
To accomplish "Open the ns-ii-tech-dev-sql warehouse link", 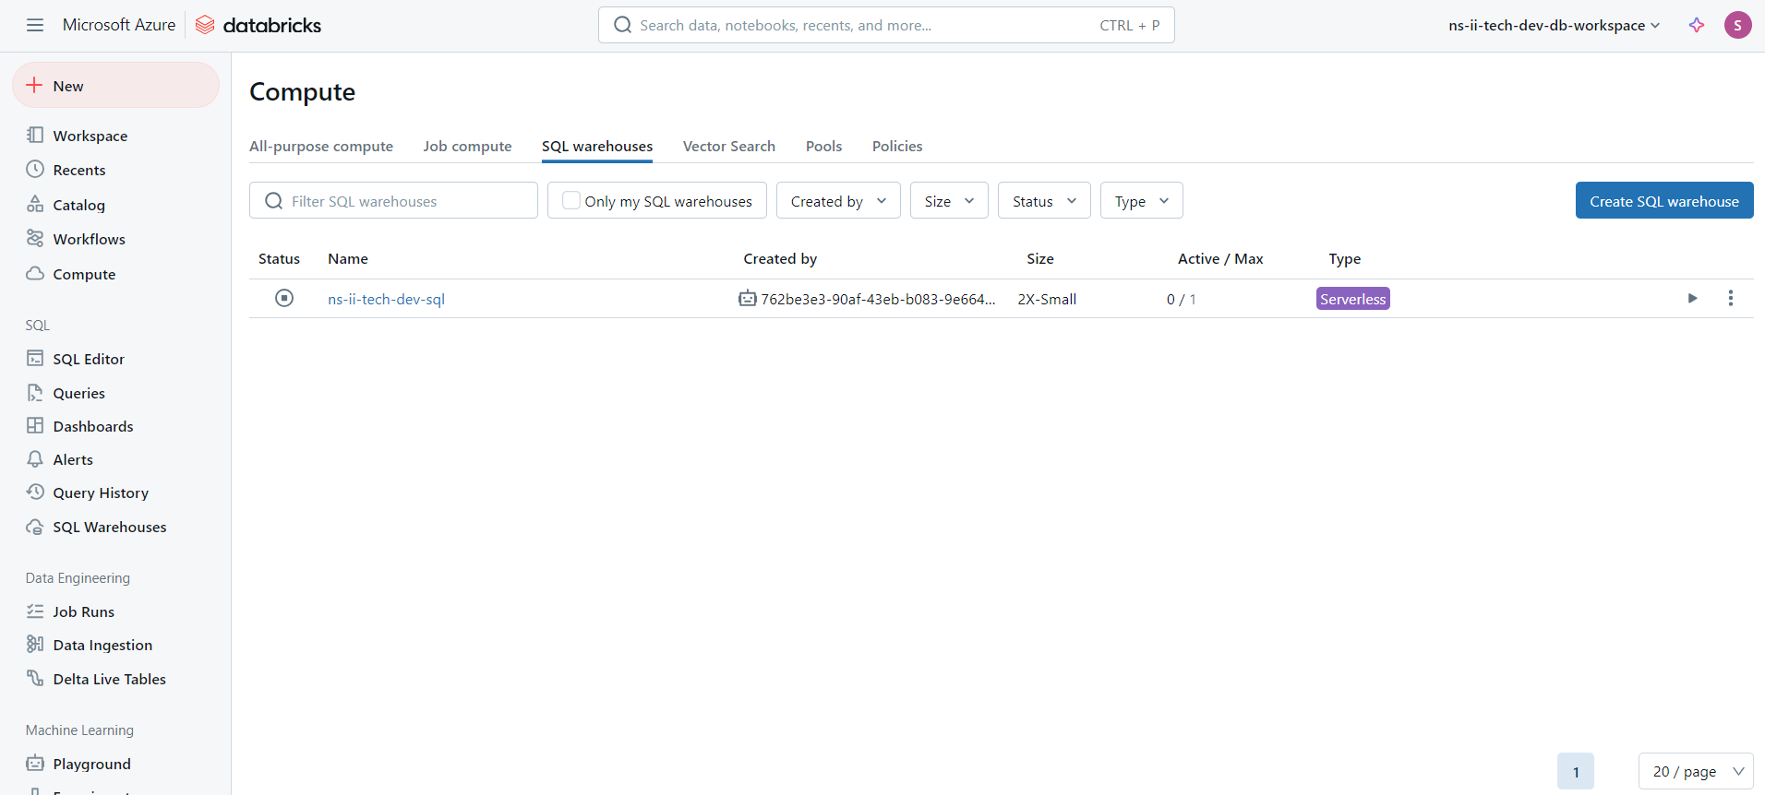I will (386, 299).
